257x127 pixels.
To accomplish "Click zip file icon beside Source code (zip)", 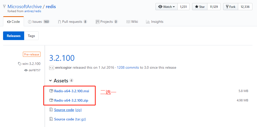I will tap(51, 109).
